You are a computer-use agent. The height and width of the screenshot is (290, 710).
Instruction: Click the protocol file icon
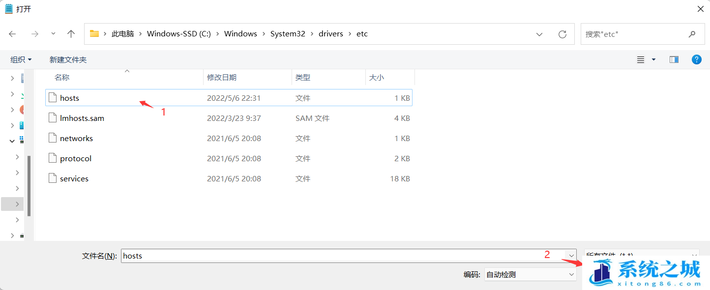[53, 158]
